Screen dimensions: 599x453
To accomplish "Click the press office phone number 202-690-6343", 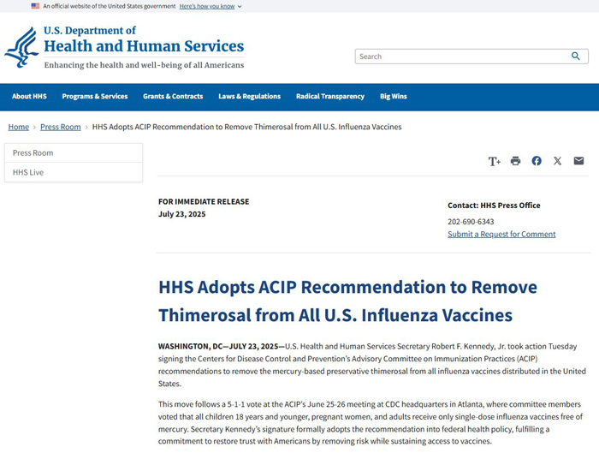I will coord(471,222).
